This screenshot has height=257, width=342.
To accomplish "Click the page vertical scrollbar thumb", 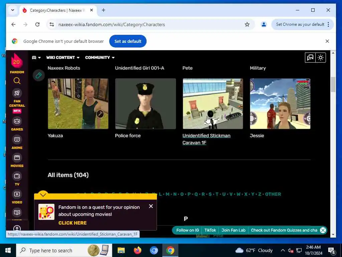I will pyautogui.click(x=333, y=84).
